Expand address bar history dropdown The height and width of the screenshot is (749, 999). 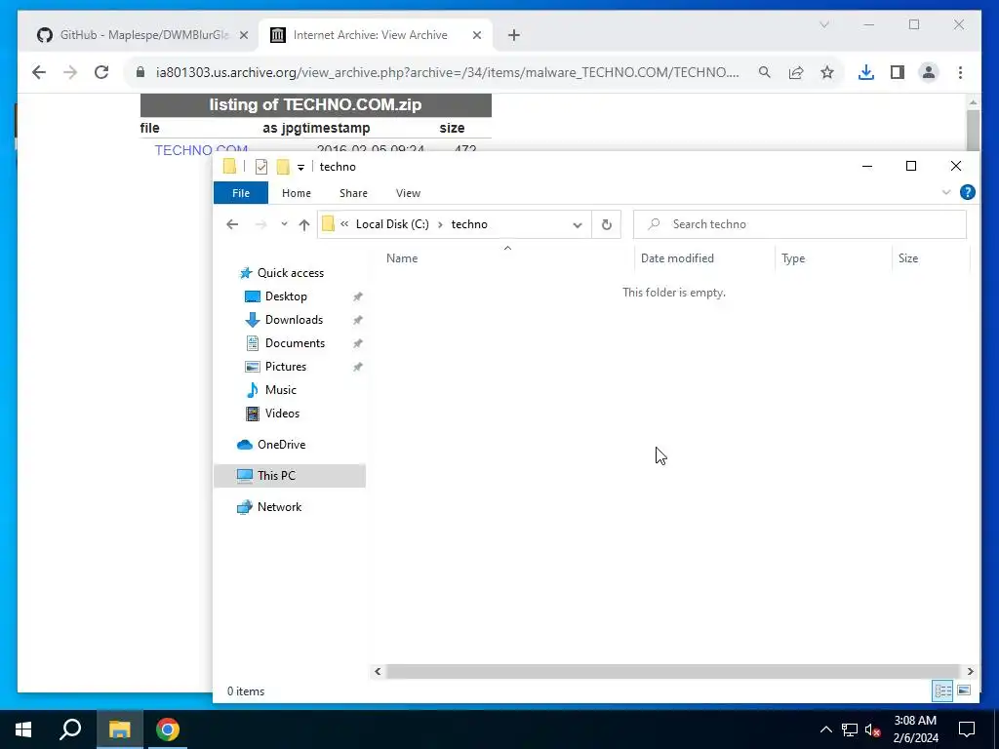578,224
